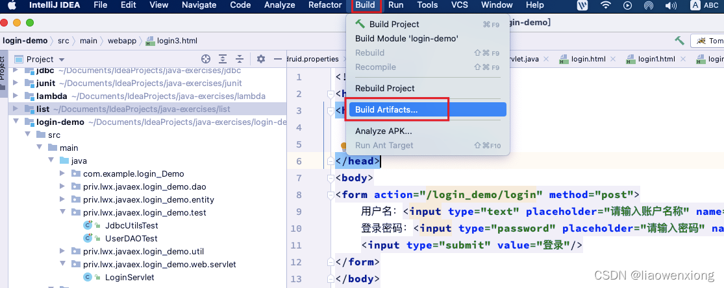The width and height of the screenshot is (724, 288).
Task: Close the login1.html editor tab
Action: (682, 59)
